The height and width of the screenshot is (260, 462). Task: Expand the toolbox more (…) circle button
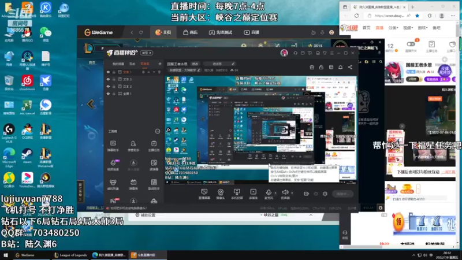click(158, 132)
